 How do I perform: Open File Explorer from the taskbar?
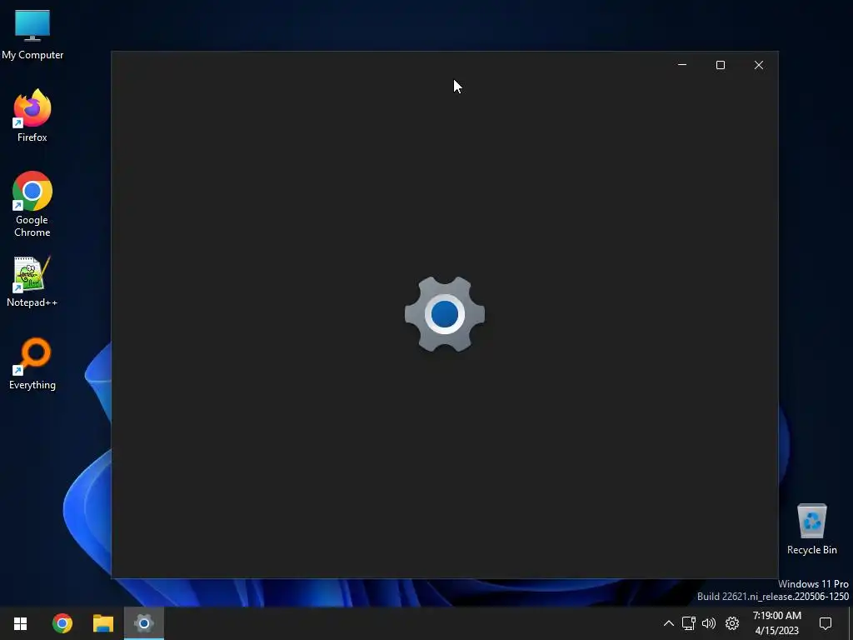(x=102, y=623)
